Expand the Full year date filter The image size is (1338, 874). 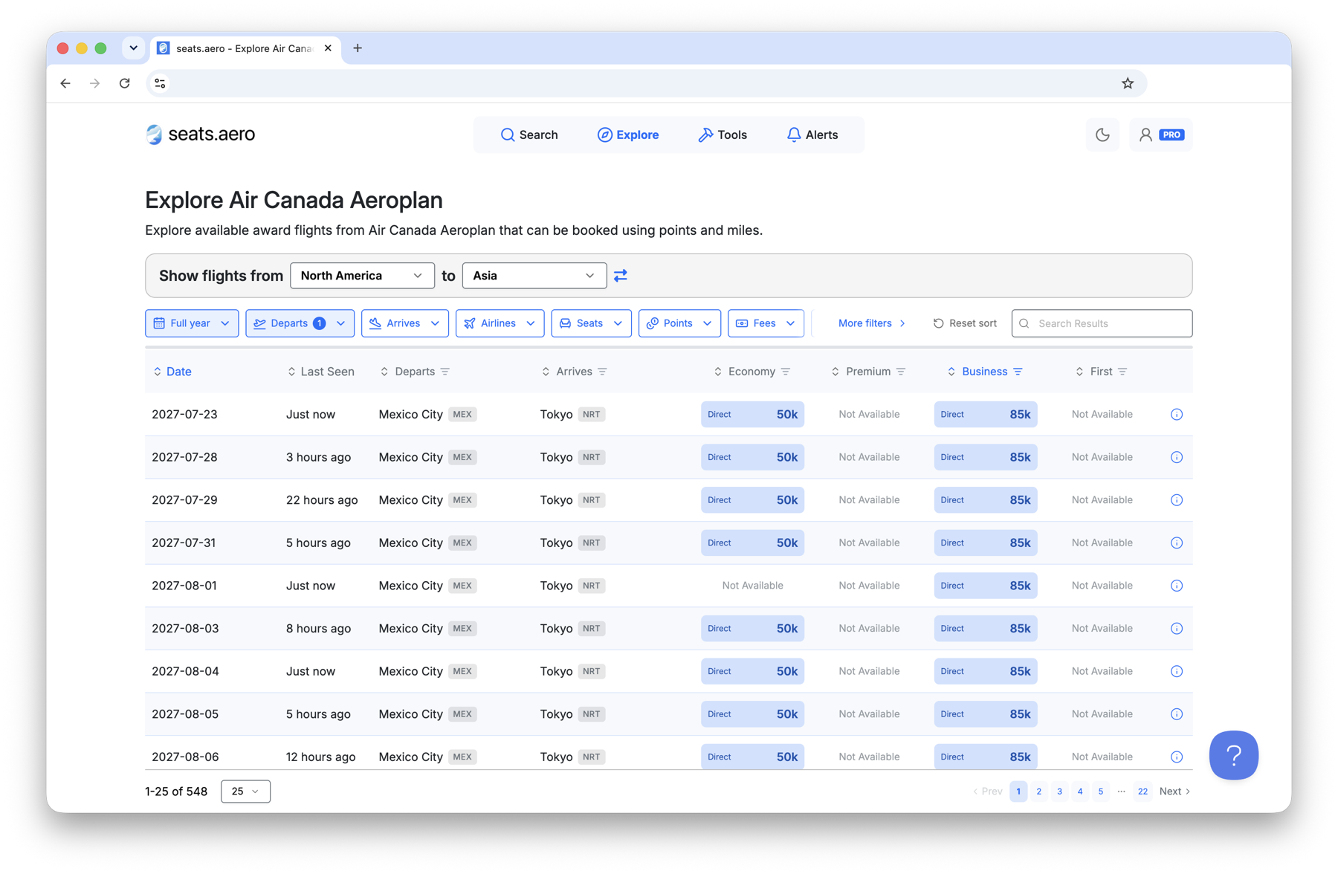(x=192, y=323)
